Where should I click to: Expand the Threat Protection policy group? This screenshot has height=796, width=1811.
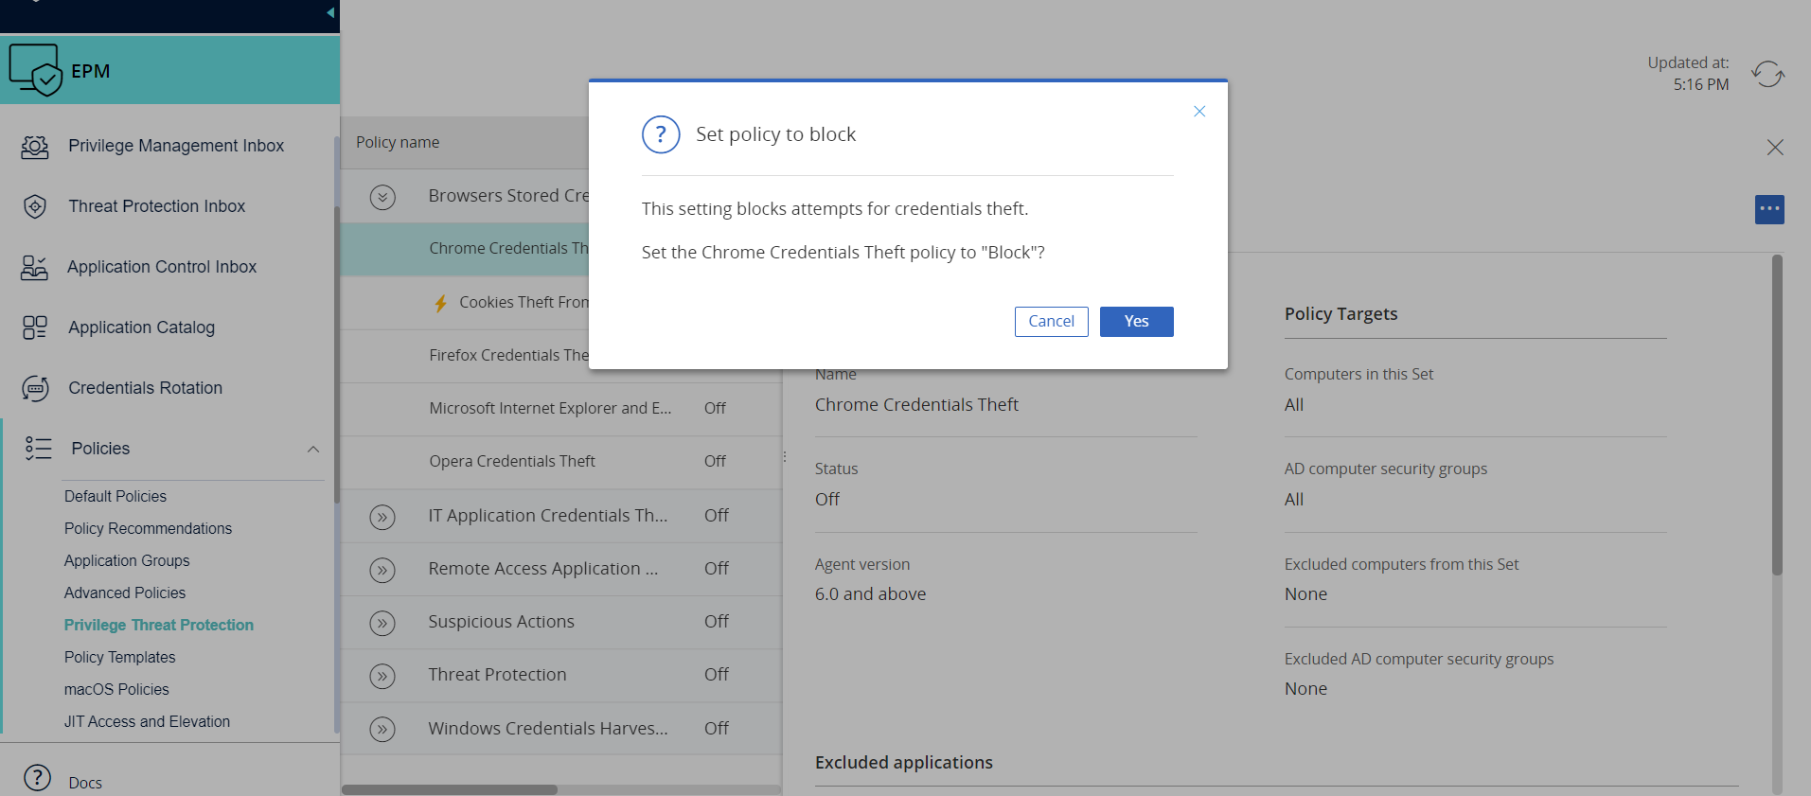click(x=382, y=676)
